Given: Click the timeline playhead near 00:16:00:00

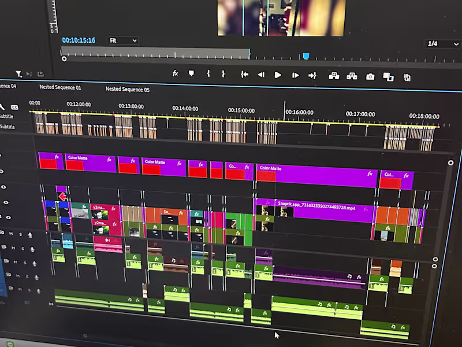Looking at the screenshot, I should click(285, 110).
